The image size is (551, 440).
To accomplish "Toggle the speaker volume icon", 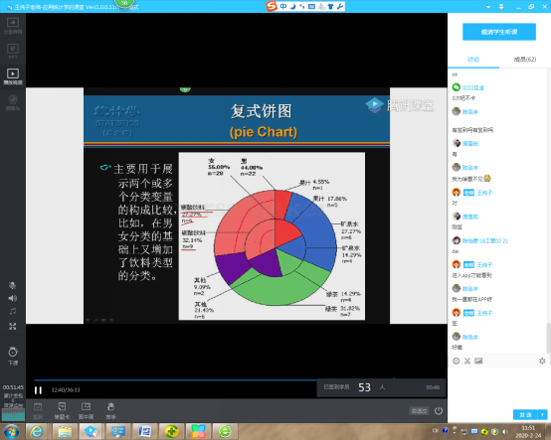I will pos(13,298).
